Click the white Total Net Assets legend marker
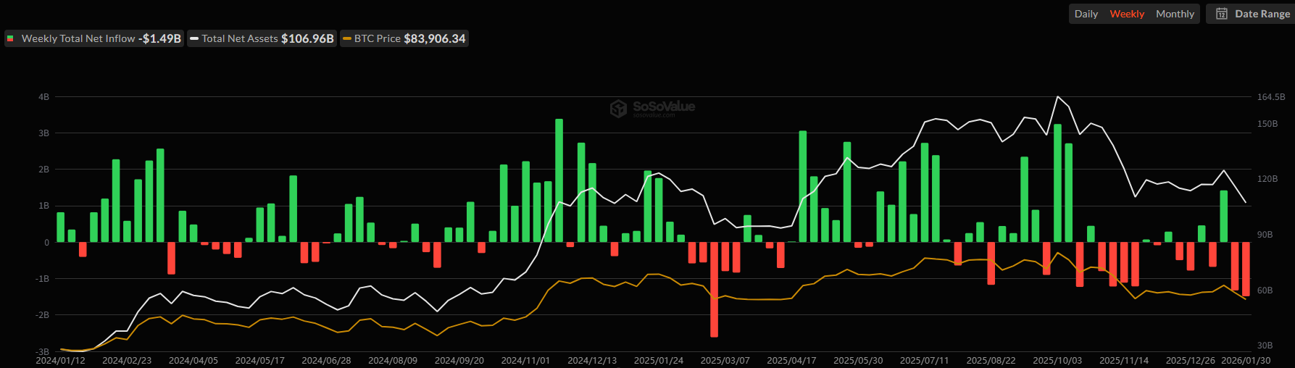 click(194, 38)
